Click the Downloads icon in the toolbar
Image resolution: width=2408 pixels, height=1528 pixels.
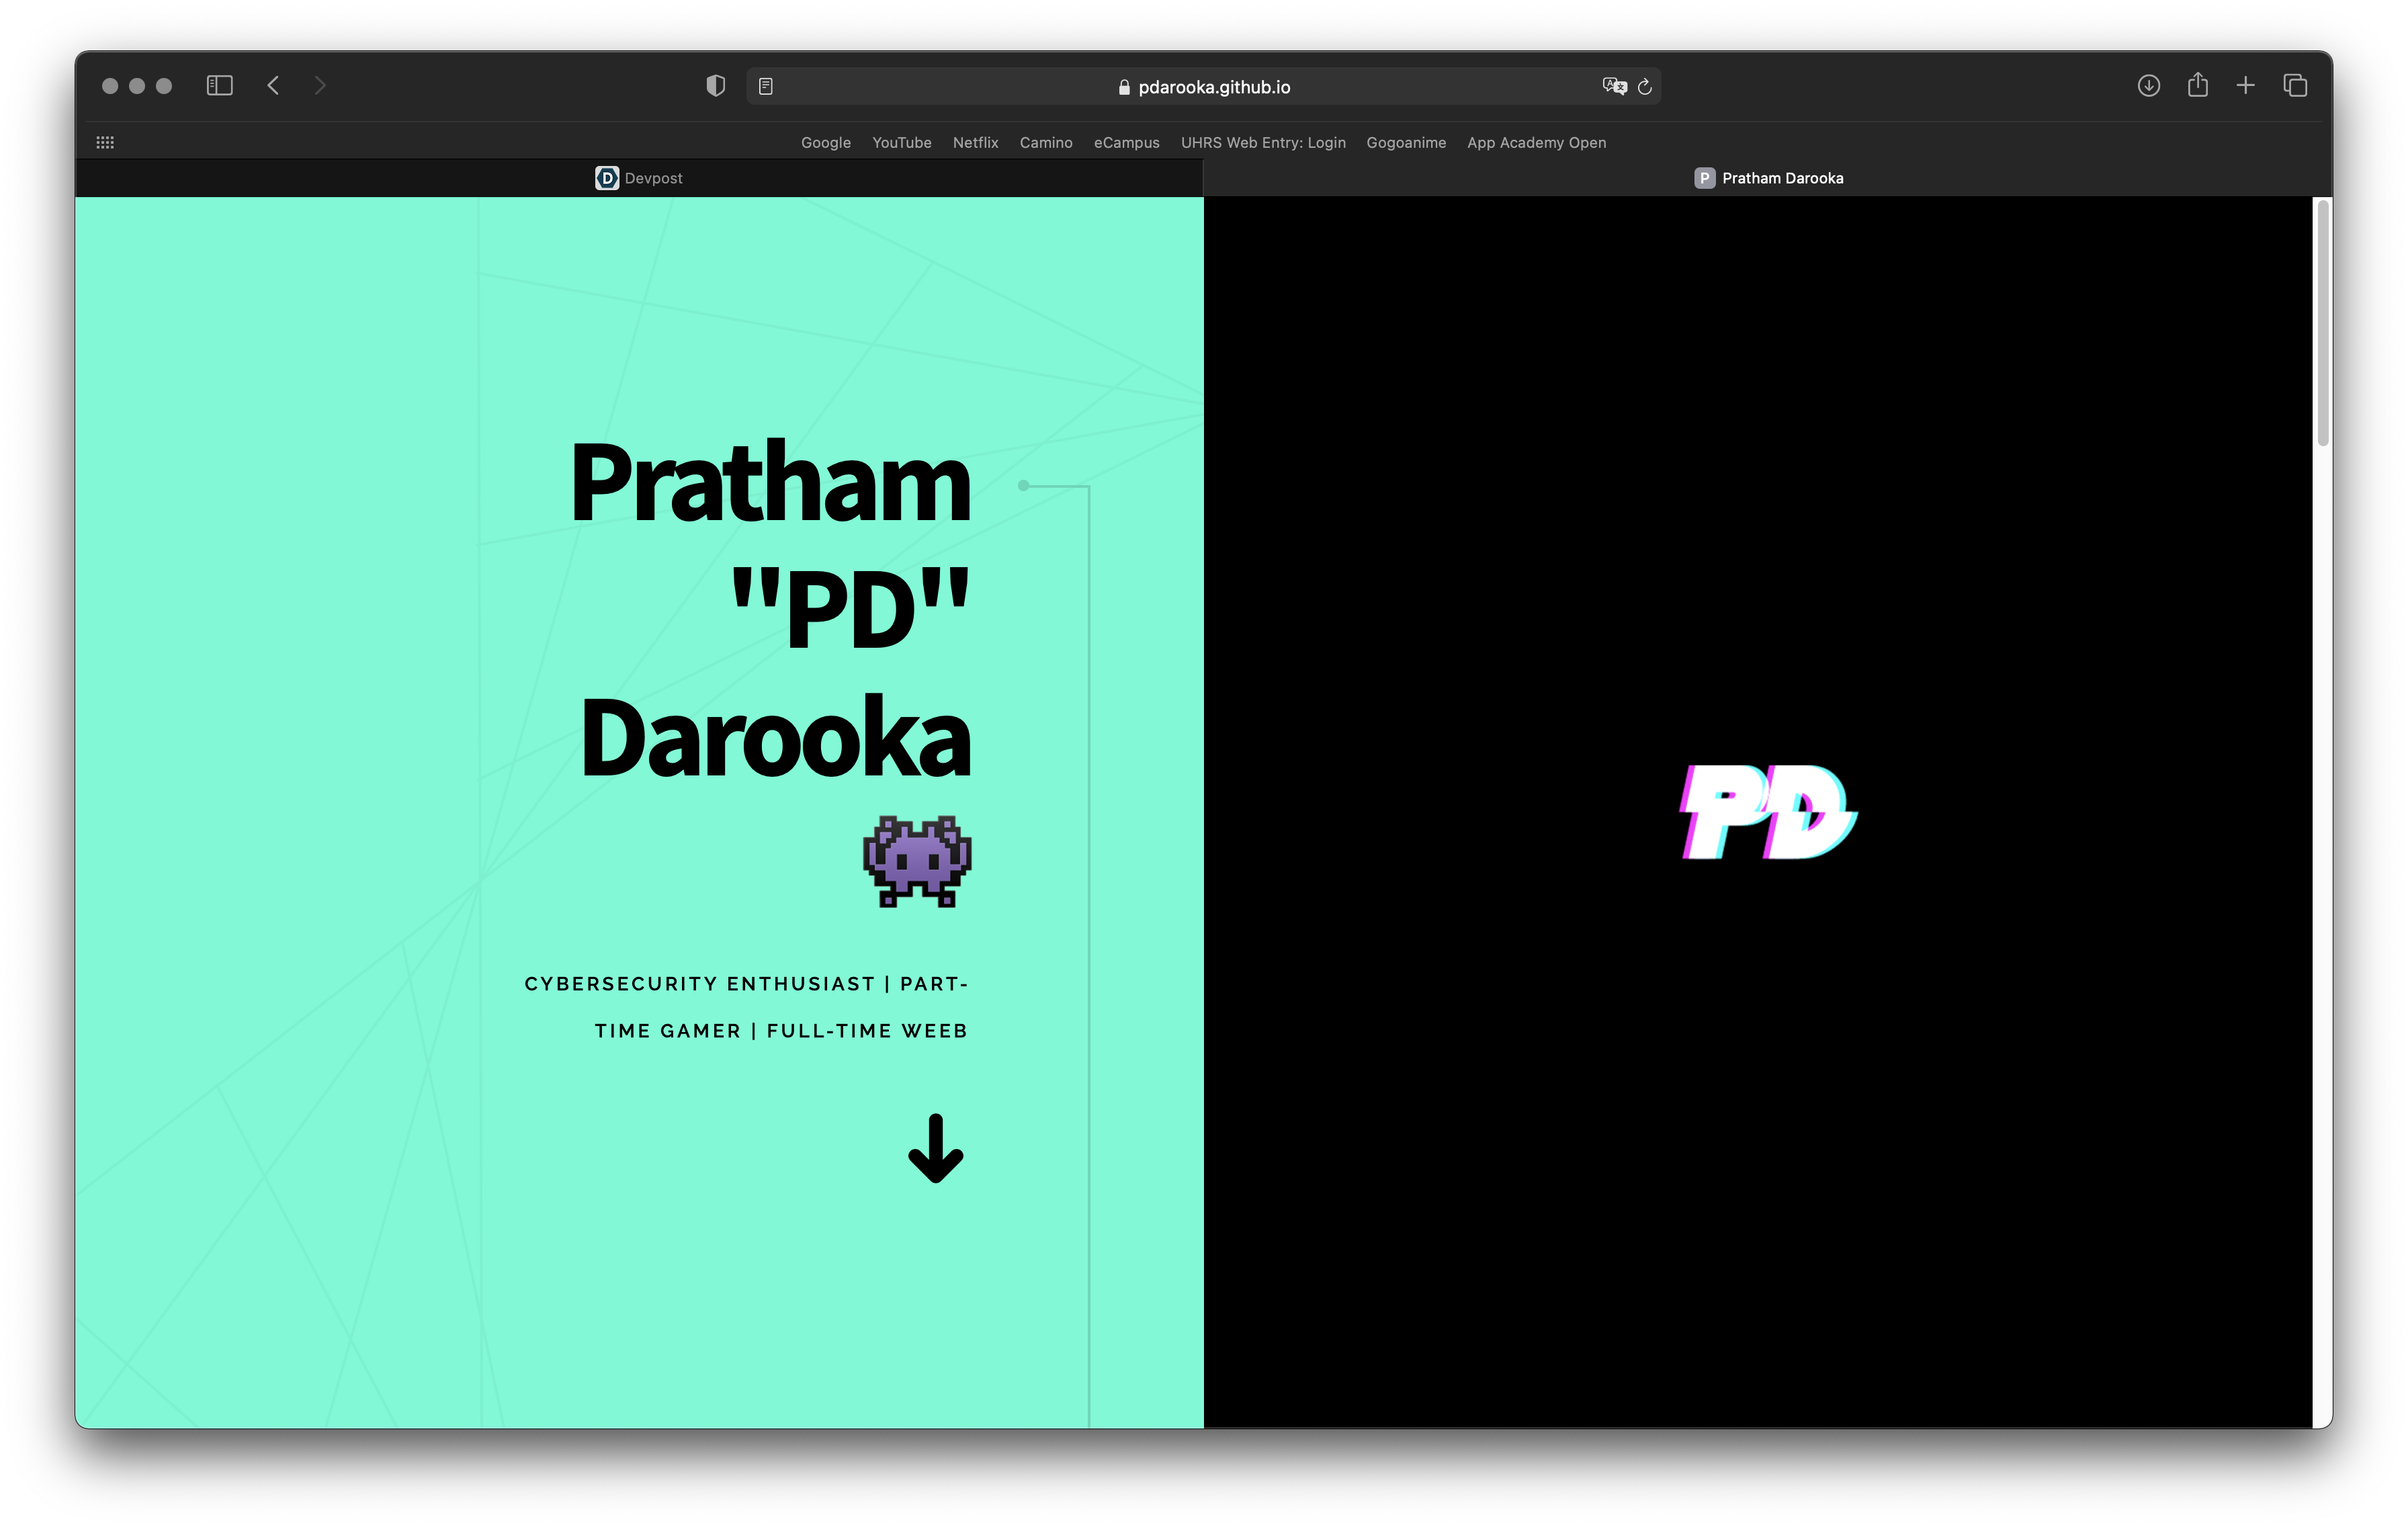tap(2148, 86)
